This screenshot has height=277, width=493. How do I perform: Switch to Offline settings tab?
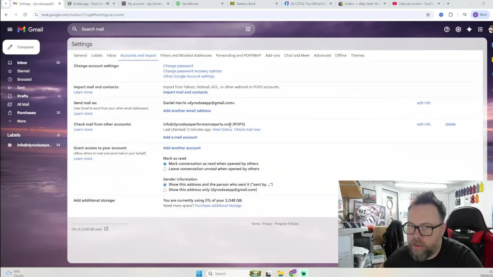pos(340,55)
